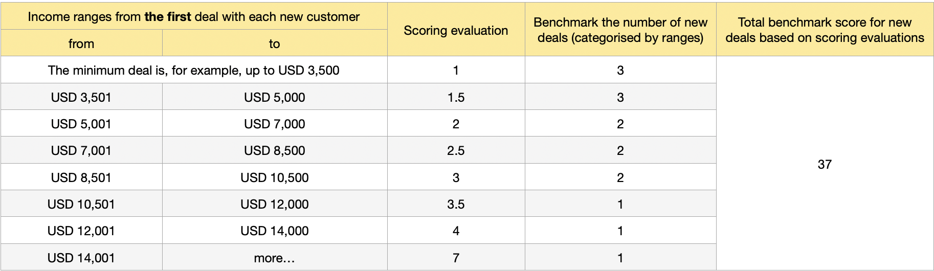Select the "more…" range cell
The height and width of the screenshot is (271, 934).
pyautogui.click(x=274, y=258)
